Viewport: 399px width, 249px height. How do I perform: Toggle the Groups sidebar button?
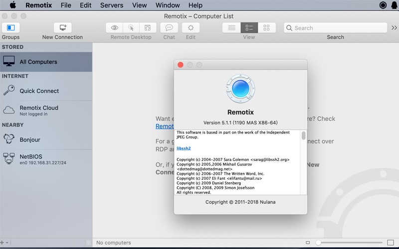pos(10,28)
